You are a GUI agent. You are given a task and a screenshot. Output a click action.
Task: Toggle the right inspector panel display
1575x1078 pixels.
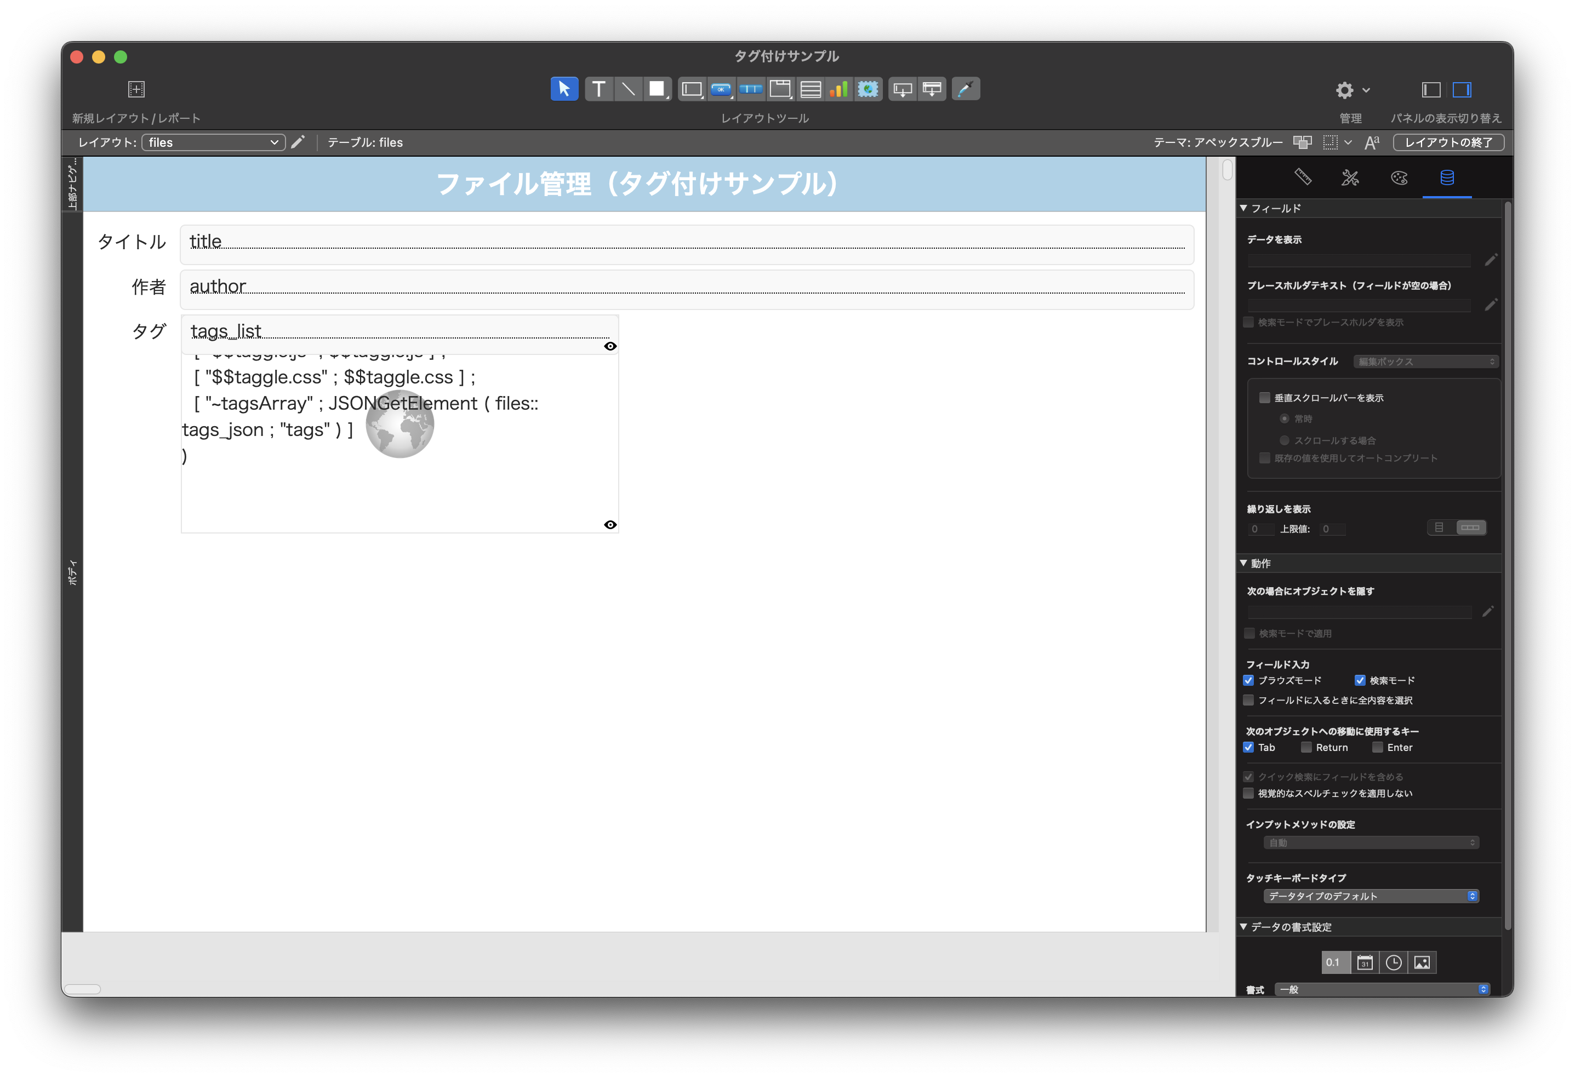point(1462,89)
